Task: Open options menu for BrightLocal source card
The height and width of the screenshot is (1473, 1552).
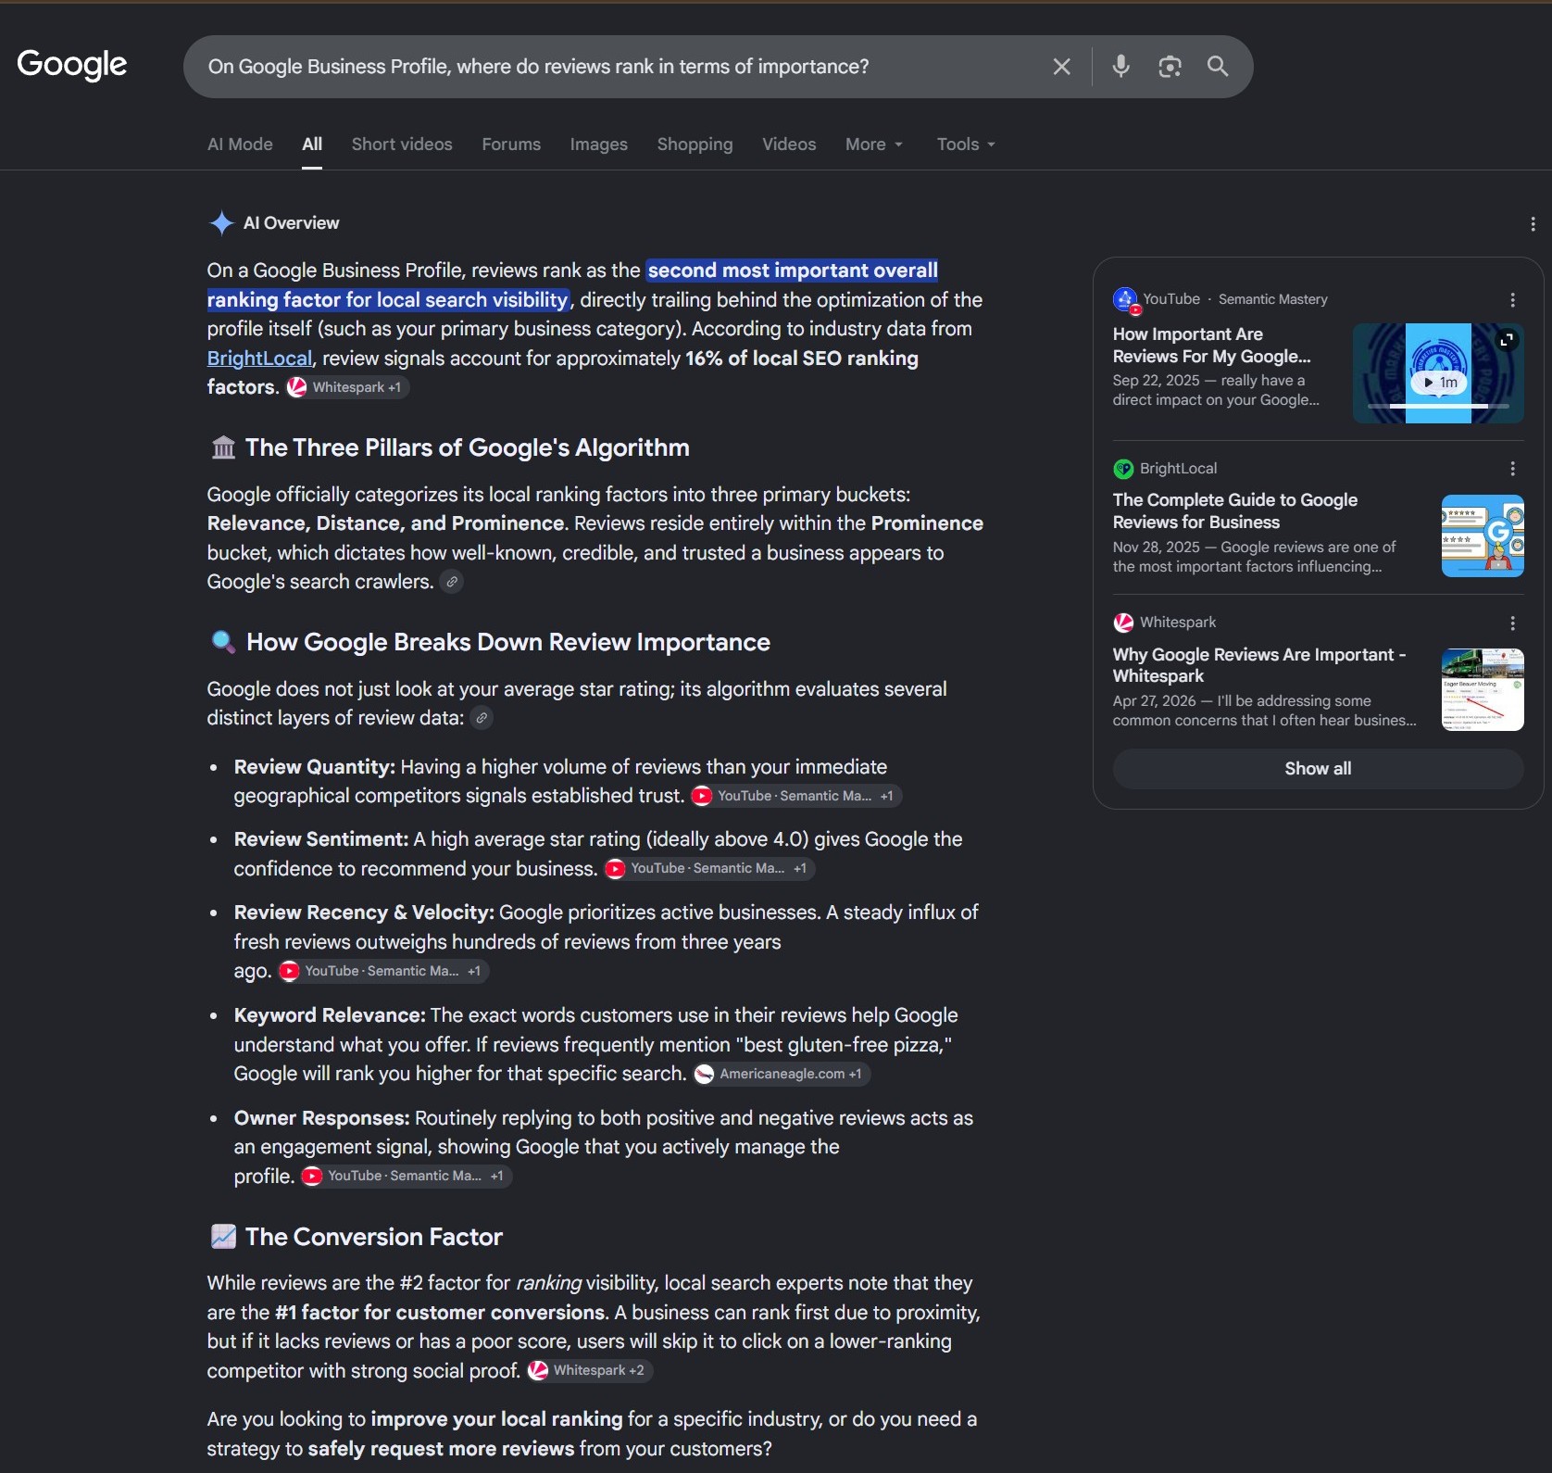Action: (x=1512, y=469)
